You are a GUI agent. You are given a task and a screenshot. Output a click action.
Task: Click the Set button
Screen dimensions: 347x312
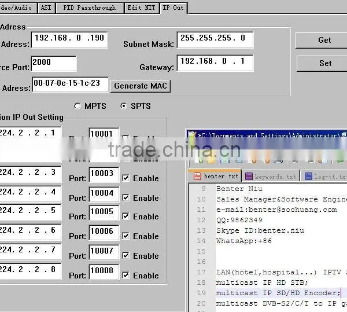click(323, 63)
